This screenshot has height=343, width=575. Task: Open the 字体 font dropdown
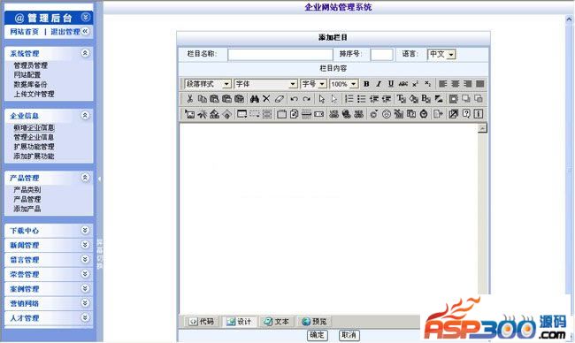pos(265,84)
